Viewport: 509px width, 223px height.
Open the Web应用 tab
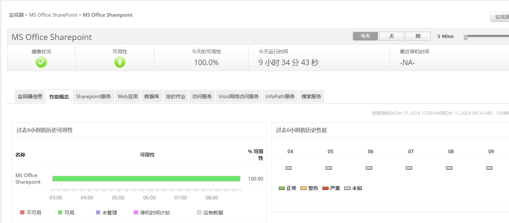click(x=128, y=97)
